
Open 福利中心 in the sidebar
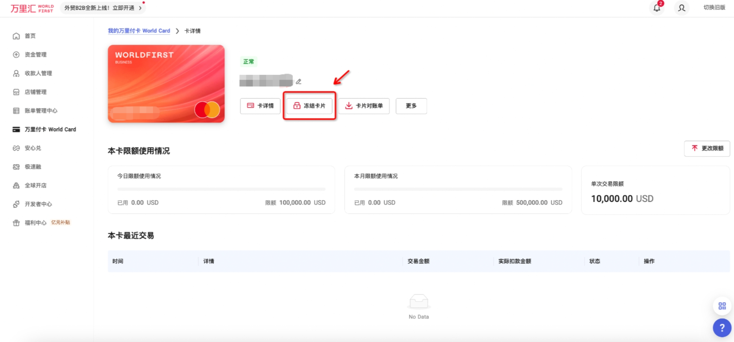[x=35, y=223]
